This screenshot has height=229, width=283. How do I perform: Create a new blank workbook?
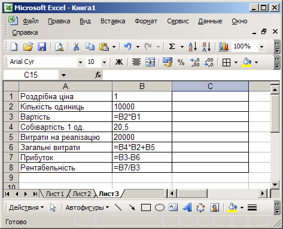coord(14,47)
